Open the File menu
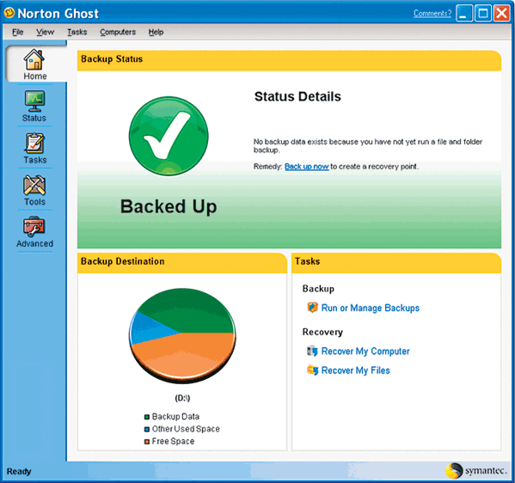The width and height of the screenshot is (515, 483). pos(18,32)
